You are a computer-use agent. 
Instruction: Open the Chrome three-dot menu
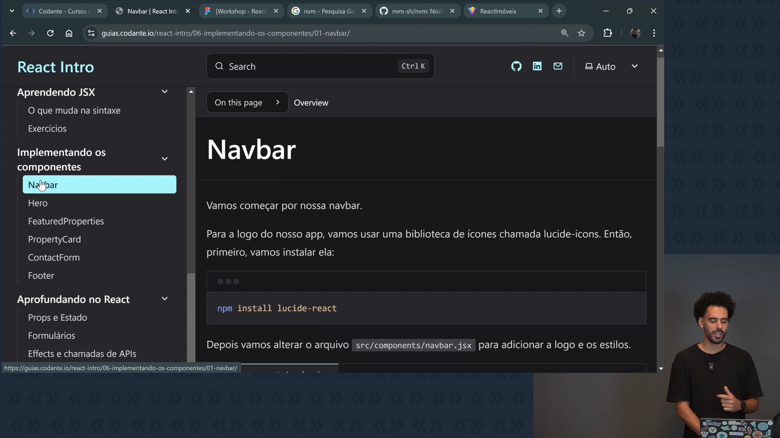point(654,33)
